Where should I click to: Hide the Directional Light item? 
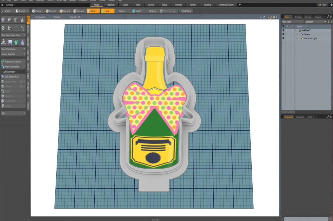[283, 38]
